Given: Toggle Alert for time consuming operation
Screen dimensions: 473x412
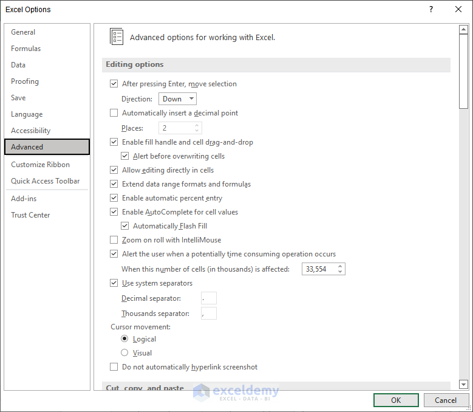Looking at the screenshot, I should [114, 254].
